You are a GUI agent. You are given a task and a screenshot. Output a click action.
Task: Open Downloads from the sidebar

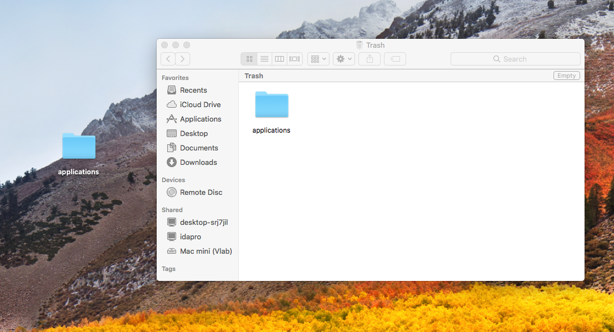pos(198,162)
